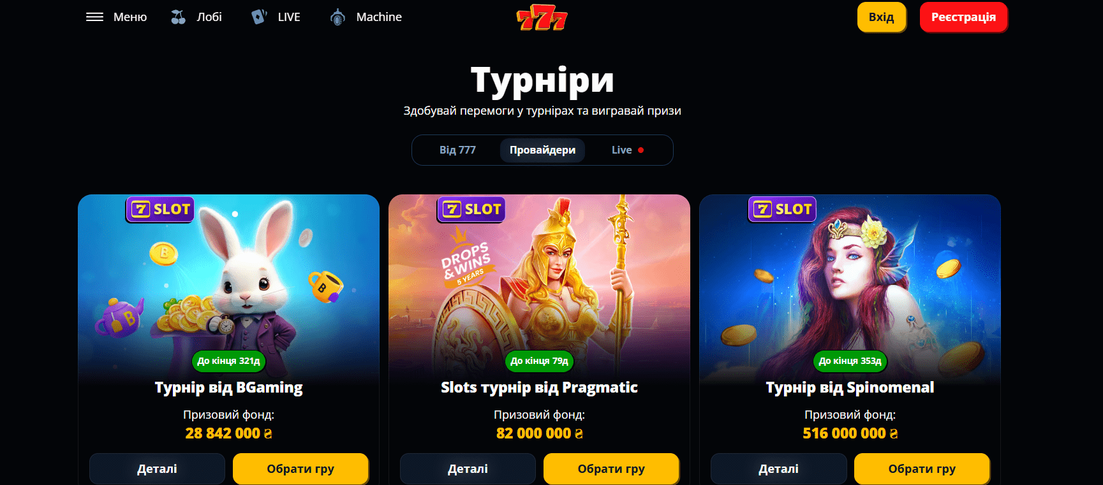The image size is (1103, 485).
Task: Click the red Реєстрація button
Action: (x=963, y=17)
